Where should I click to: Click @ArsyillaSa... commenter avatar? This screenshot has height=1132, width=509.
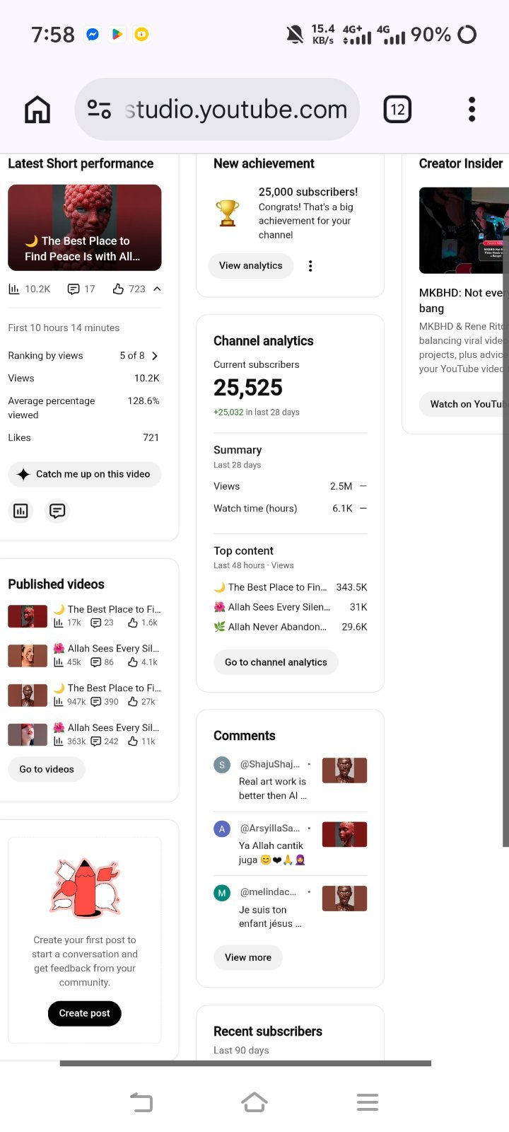222,828
